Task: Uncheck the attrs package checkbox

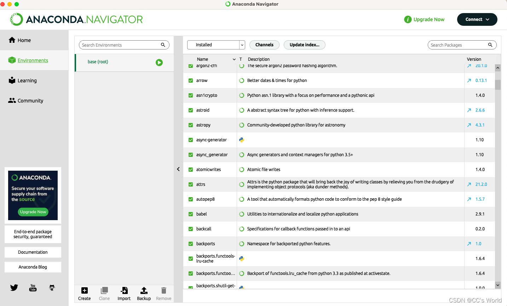Action: tap(191, 184)
